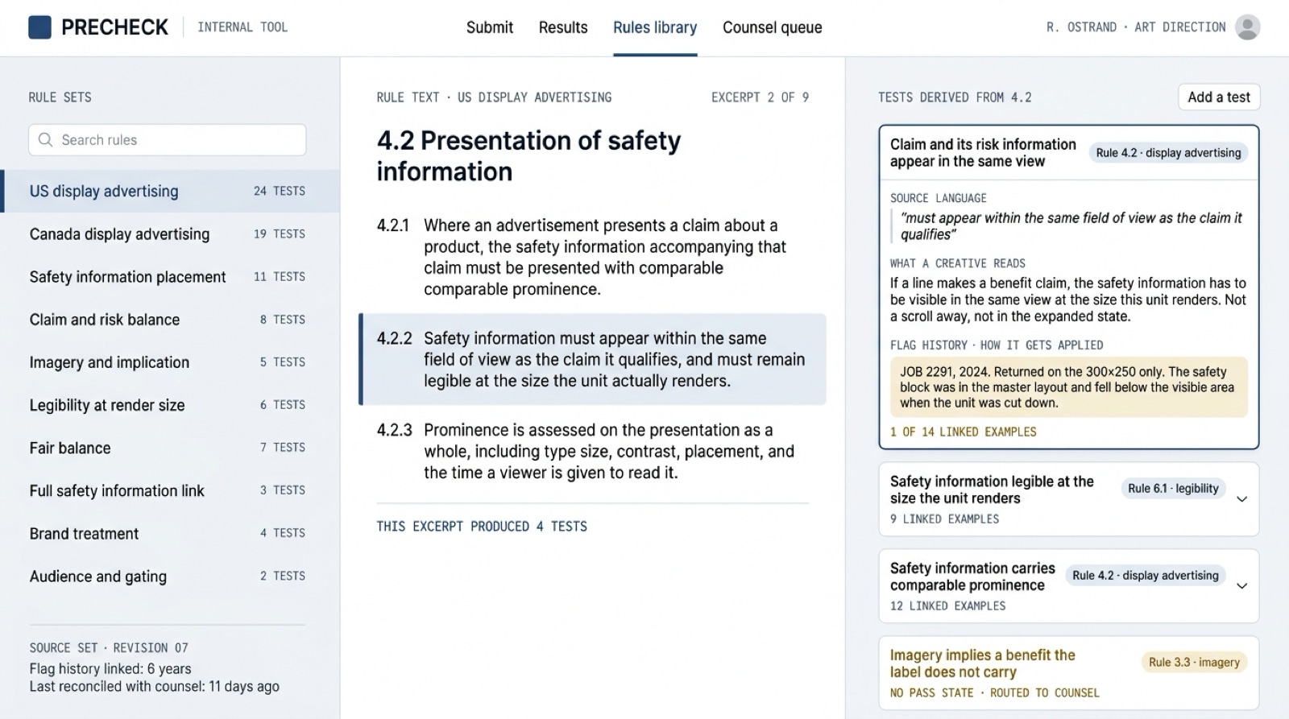
Task: Click 'SOURCE SET · REVISION 07' text
Action: [x=109, y=647]
